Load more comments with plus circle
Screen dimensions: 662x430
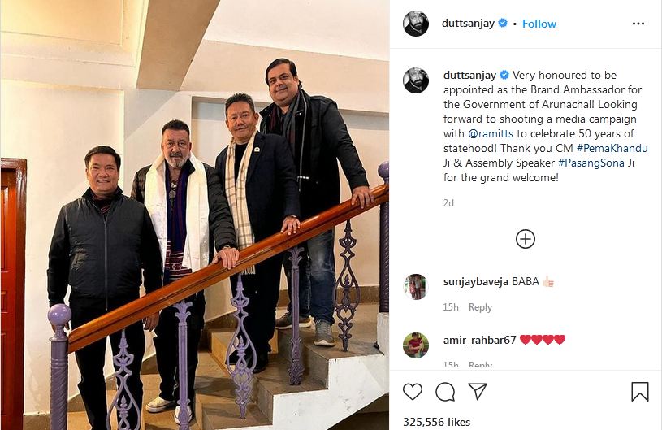pos(526,239)
